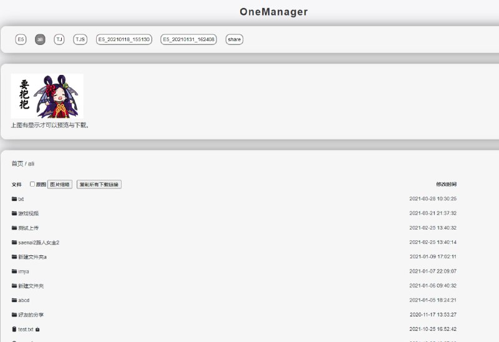The height and width of the screenshot is (342, 499).
Task: Click the text 上图有显示才可以预览与下载。
Action: (50, 125)
